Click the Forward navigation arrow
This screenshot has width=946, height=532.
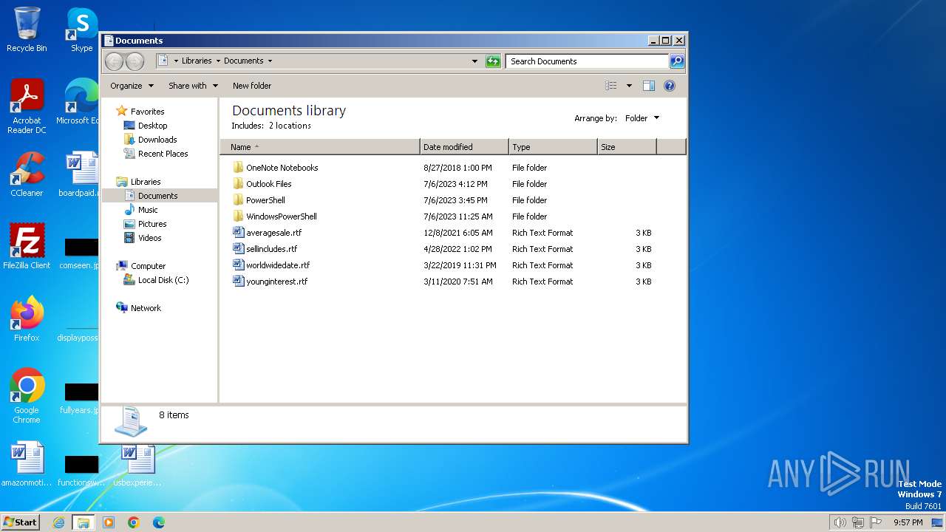coord(135,61)
